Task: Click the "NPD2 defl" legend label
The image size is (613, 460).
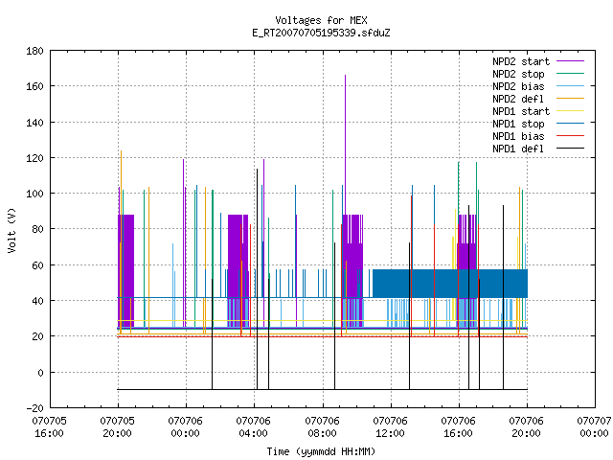Action: tap(518, 99)
